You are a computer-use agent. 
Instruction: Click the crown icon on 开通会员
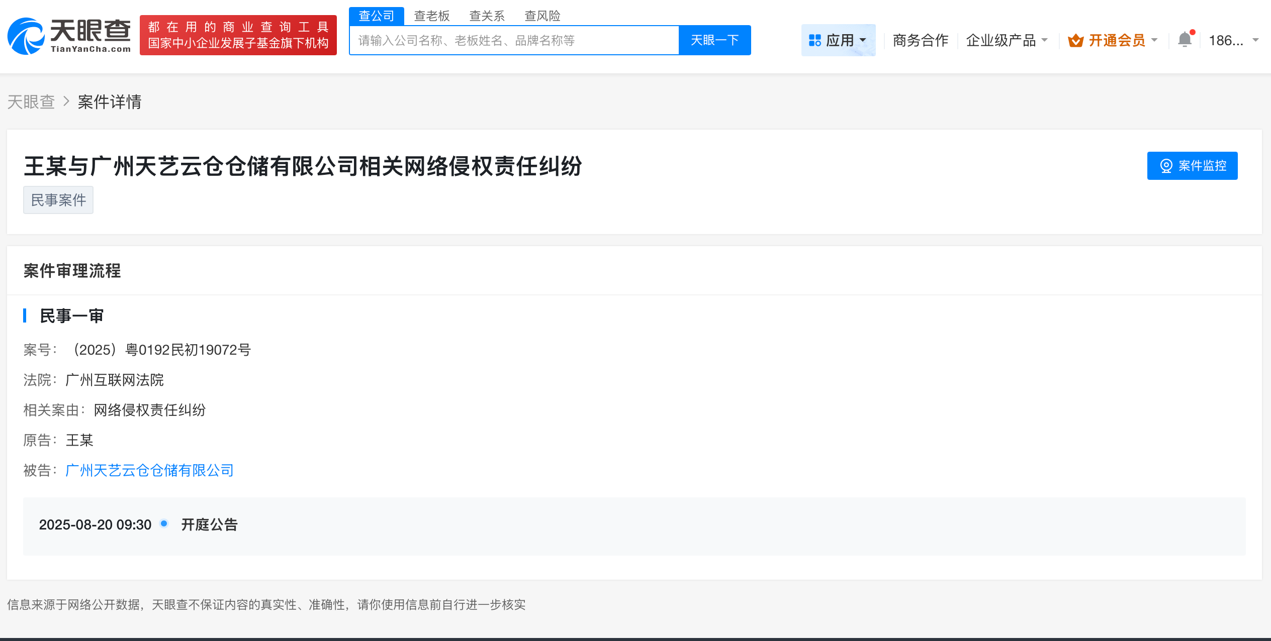click(x=1076, y=40)
